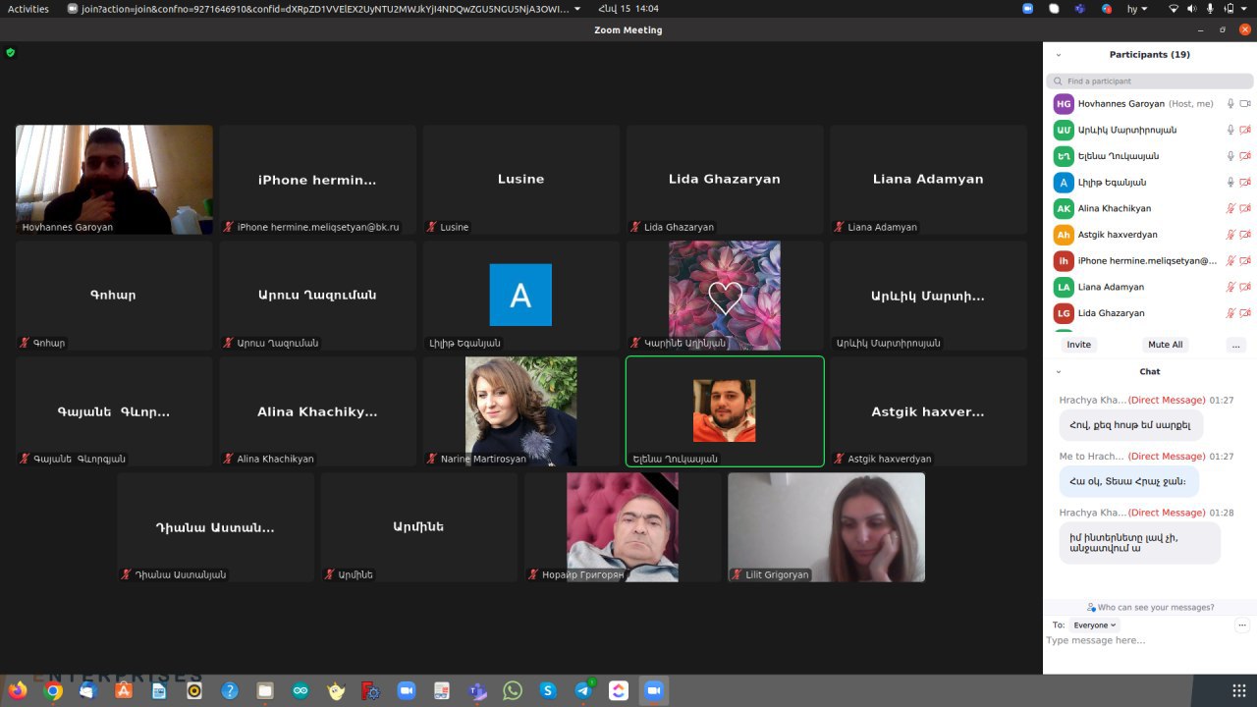Viewport: 1257px width, 707px height.
Task: Toggle Ելենա Ղուկասյան's microphone in participants list
Action: 1230,156
